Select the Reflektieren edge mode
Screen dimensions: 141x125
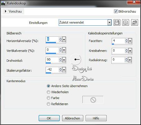[x=48, y=104]
